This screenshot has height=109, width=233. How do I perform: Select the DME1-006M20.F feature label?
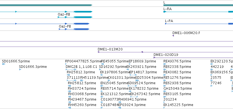(x=186, y=33)
